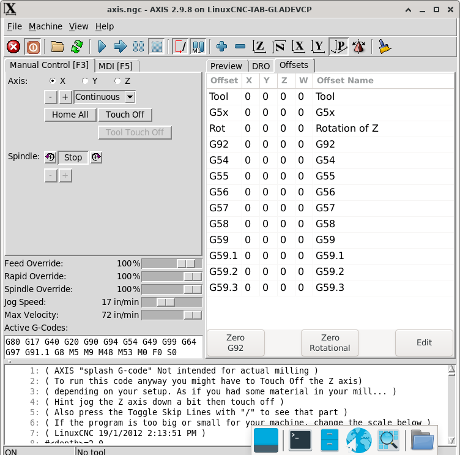
Task: Click the Emergency Stop toolbar icon
Action: pyautogui.click(x=13, y=47)
